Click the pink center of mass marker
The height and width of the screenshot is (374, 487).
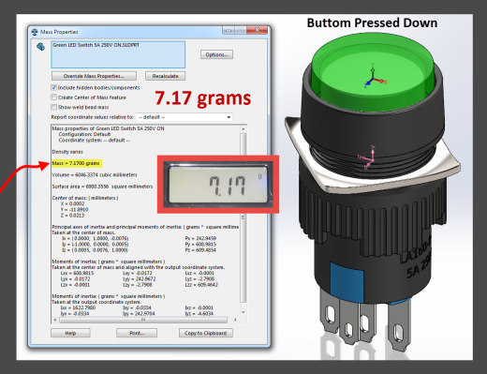368,157
